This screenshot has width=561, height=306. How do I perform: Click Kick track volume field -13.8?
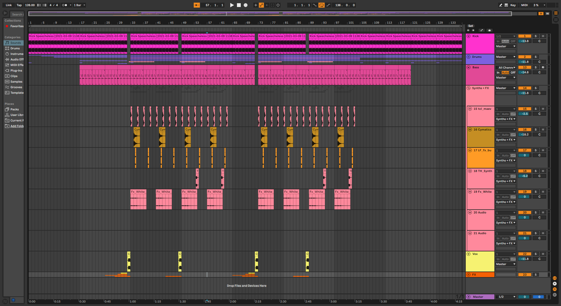click(524, 41)
